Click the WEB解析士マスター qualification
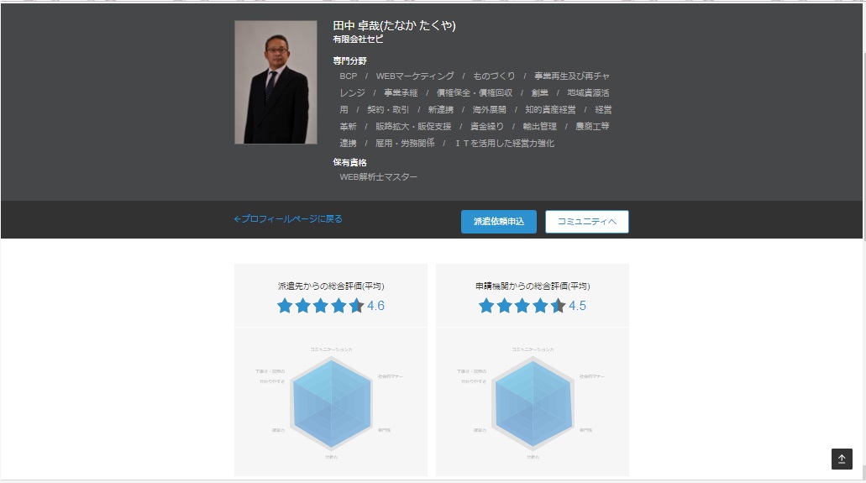This screenshot has width=866, height=483. (x=378, y=177)
